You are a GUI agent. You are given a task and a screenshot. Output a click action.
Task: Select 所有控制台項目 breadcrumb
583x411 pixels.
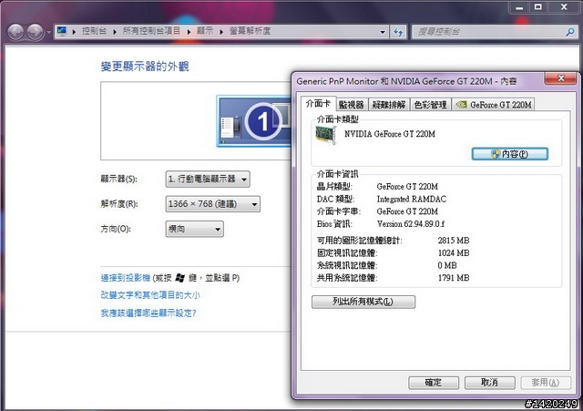151,31
